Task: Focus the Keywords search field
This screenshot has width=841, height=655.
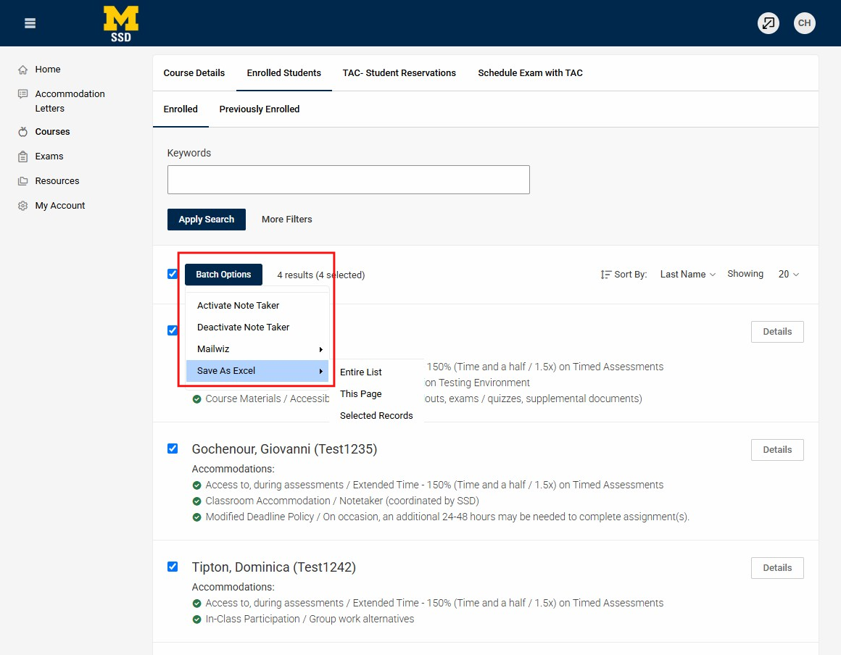Action: pos(349,180)
